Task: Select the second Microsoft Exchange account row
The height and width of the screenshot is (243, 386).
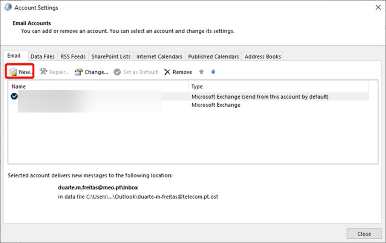Action: 216,105
